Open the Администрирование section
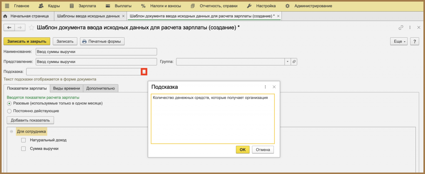The height and width of the screenshot is (174, 425). tap(309, 6)
